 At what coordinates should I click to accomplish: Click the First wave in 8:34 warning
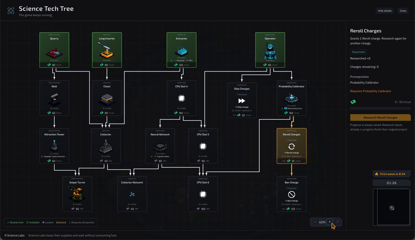pyautogui.click(x=392, y=174)
